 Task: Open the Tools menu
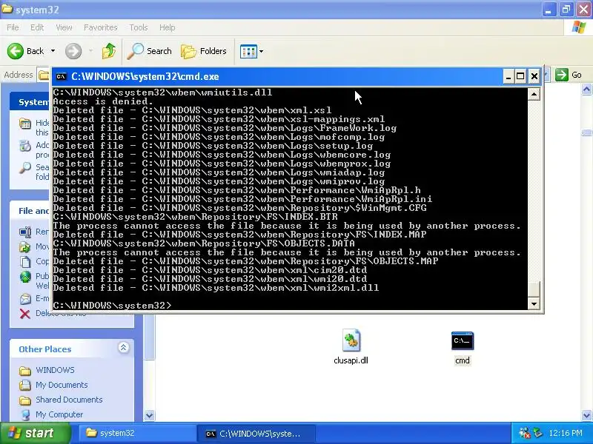139,27
